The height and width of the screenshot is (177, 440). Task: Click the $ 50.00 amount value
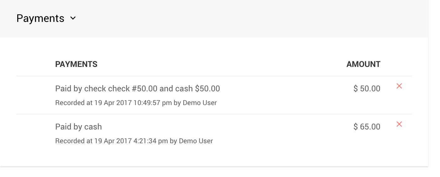367,89
